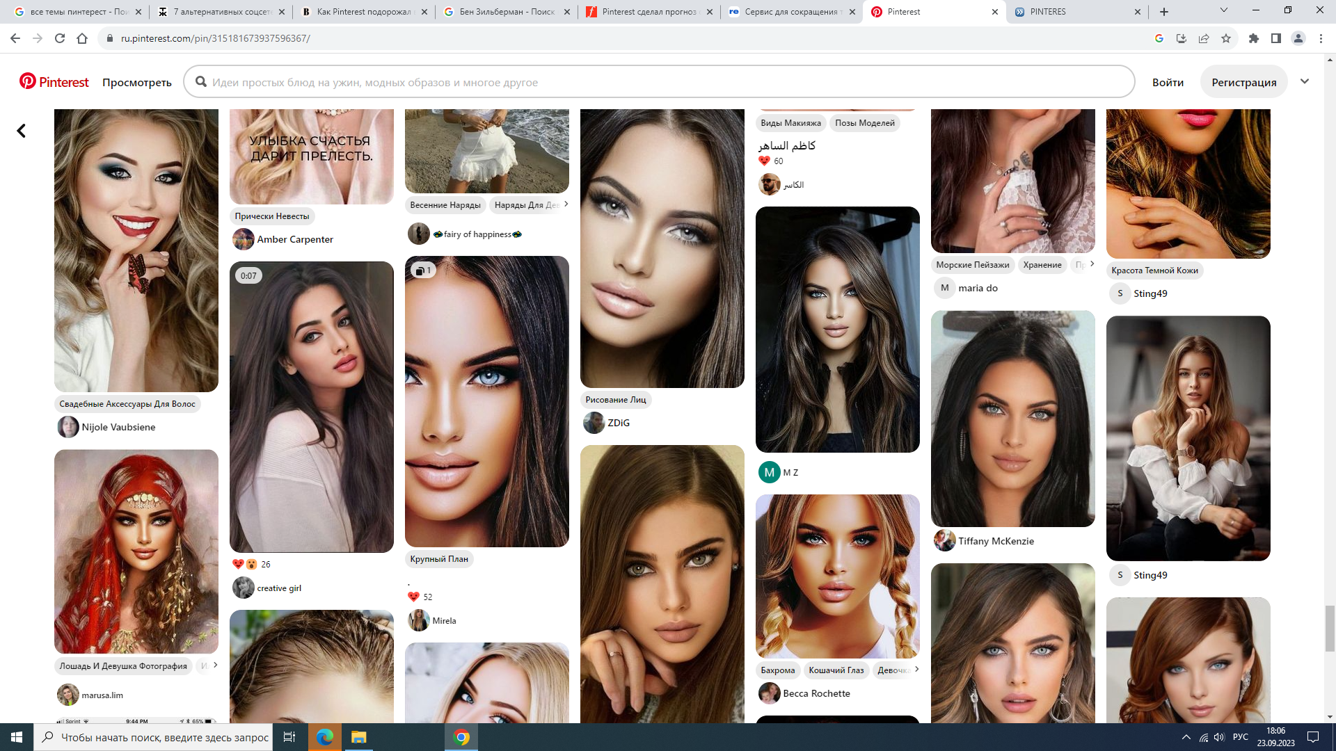
Task: Open the video pin labeled 0:07
Action: [312, 407]
